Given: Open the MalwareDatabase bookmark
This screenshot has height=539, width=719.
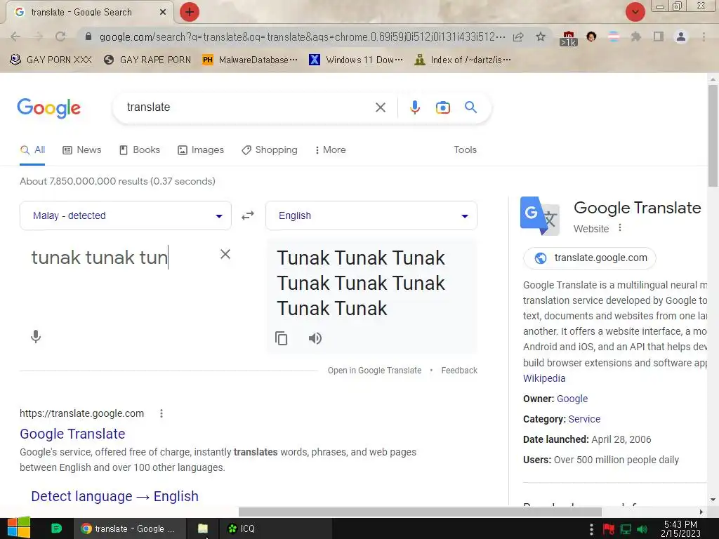Looking at the screenshot, I should [x=250, y=60].
